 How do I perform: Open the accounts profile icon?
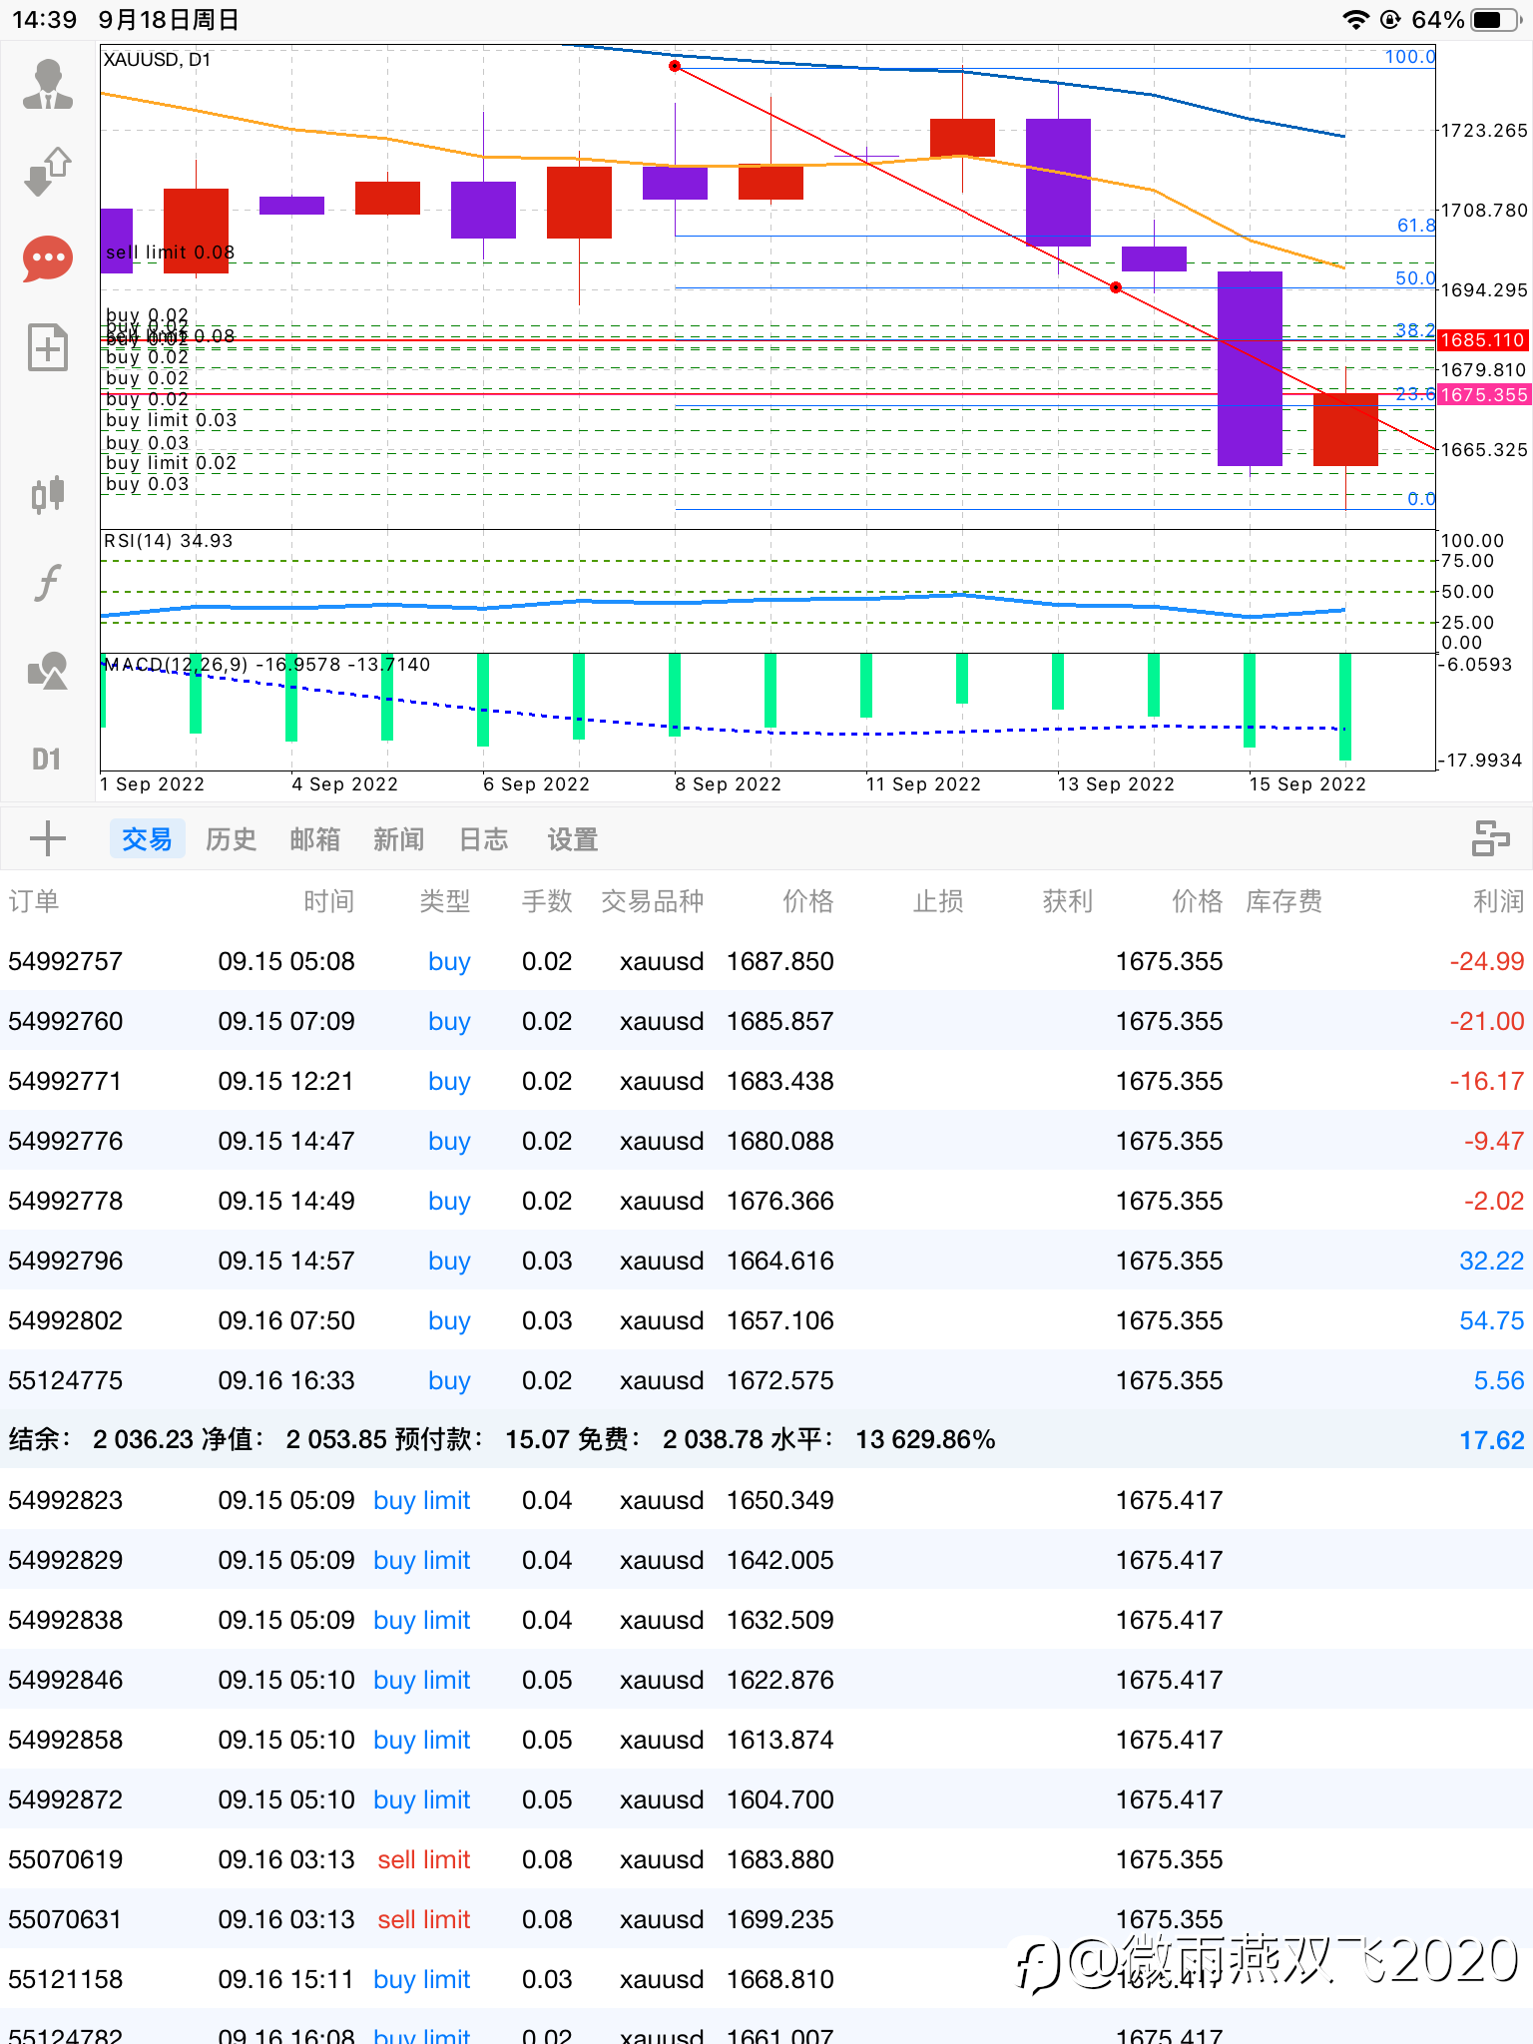(x=48, y=85)
